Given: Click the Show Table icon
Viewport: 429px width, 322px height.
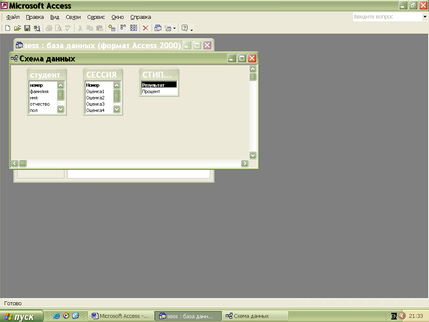Looking at the screenshot, I should point(111,28).
